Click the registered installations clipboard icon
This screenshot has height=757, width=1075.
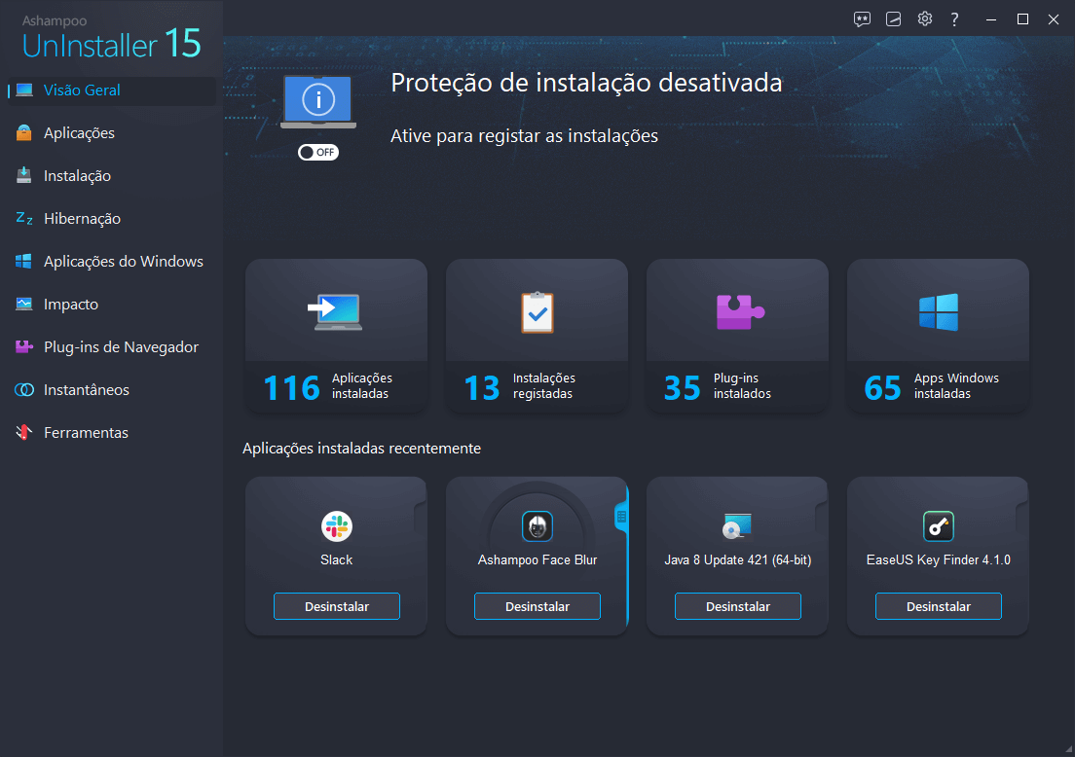point(537,312)
